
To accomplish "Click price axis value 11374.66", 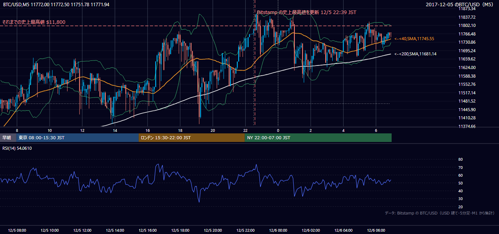I will click(x=467, y=126).
